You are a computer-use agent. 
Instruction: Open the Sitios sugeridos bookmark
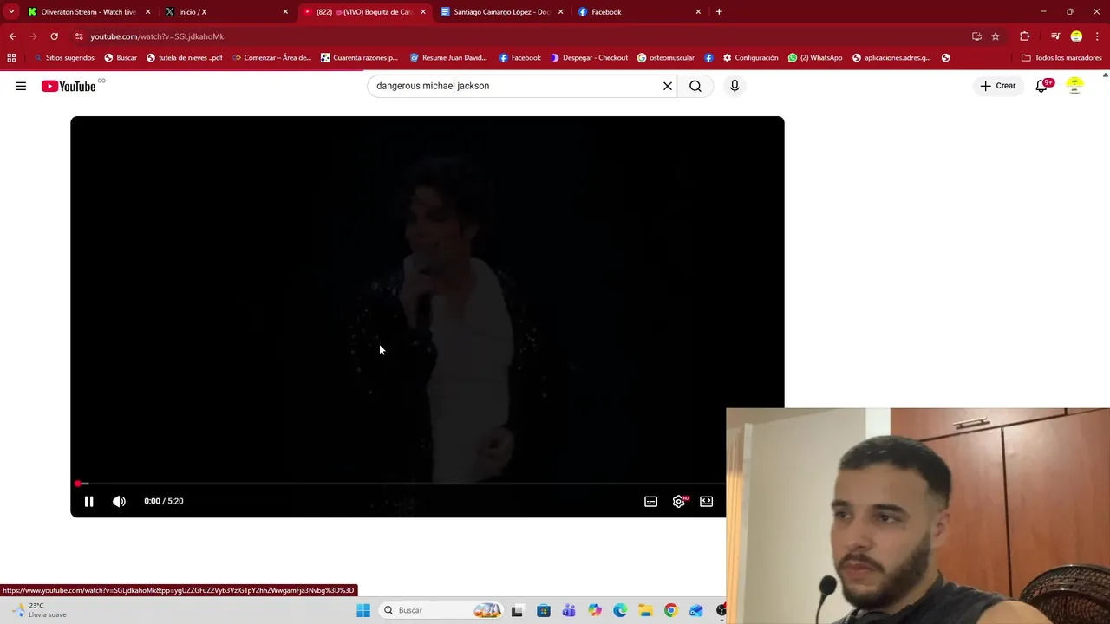64,58
